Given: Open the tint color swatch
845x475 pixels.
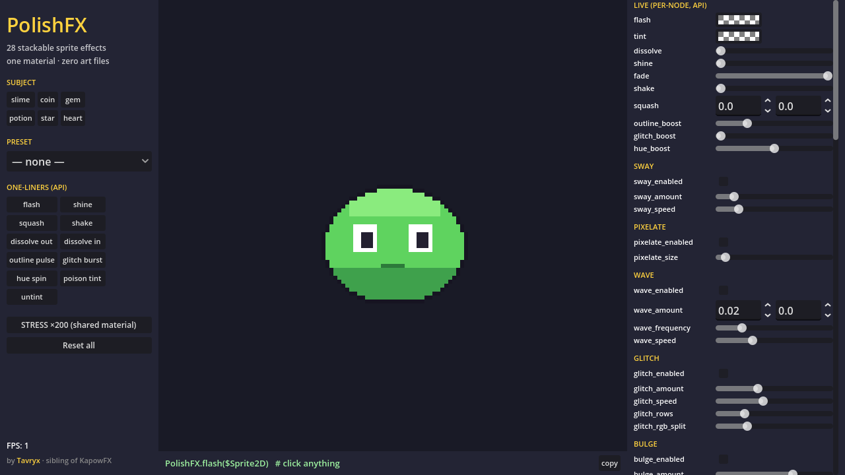Looking at the screenshot, I should click(x=739, y=36).
